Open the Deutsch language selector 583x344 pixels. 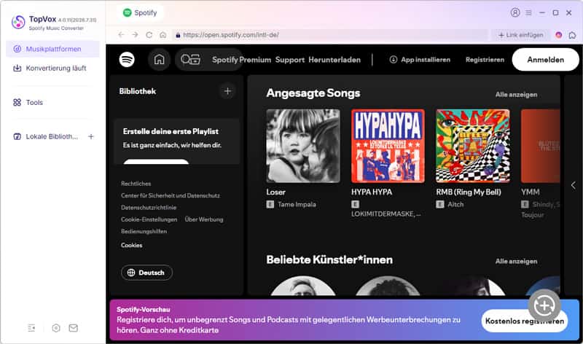[147, 273]
